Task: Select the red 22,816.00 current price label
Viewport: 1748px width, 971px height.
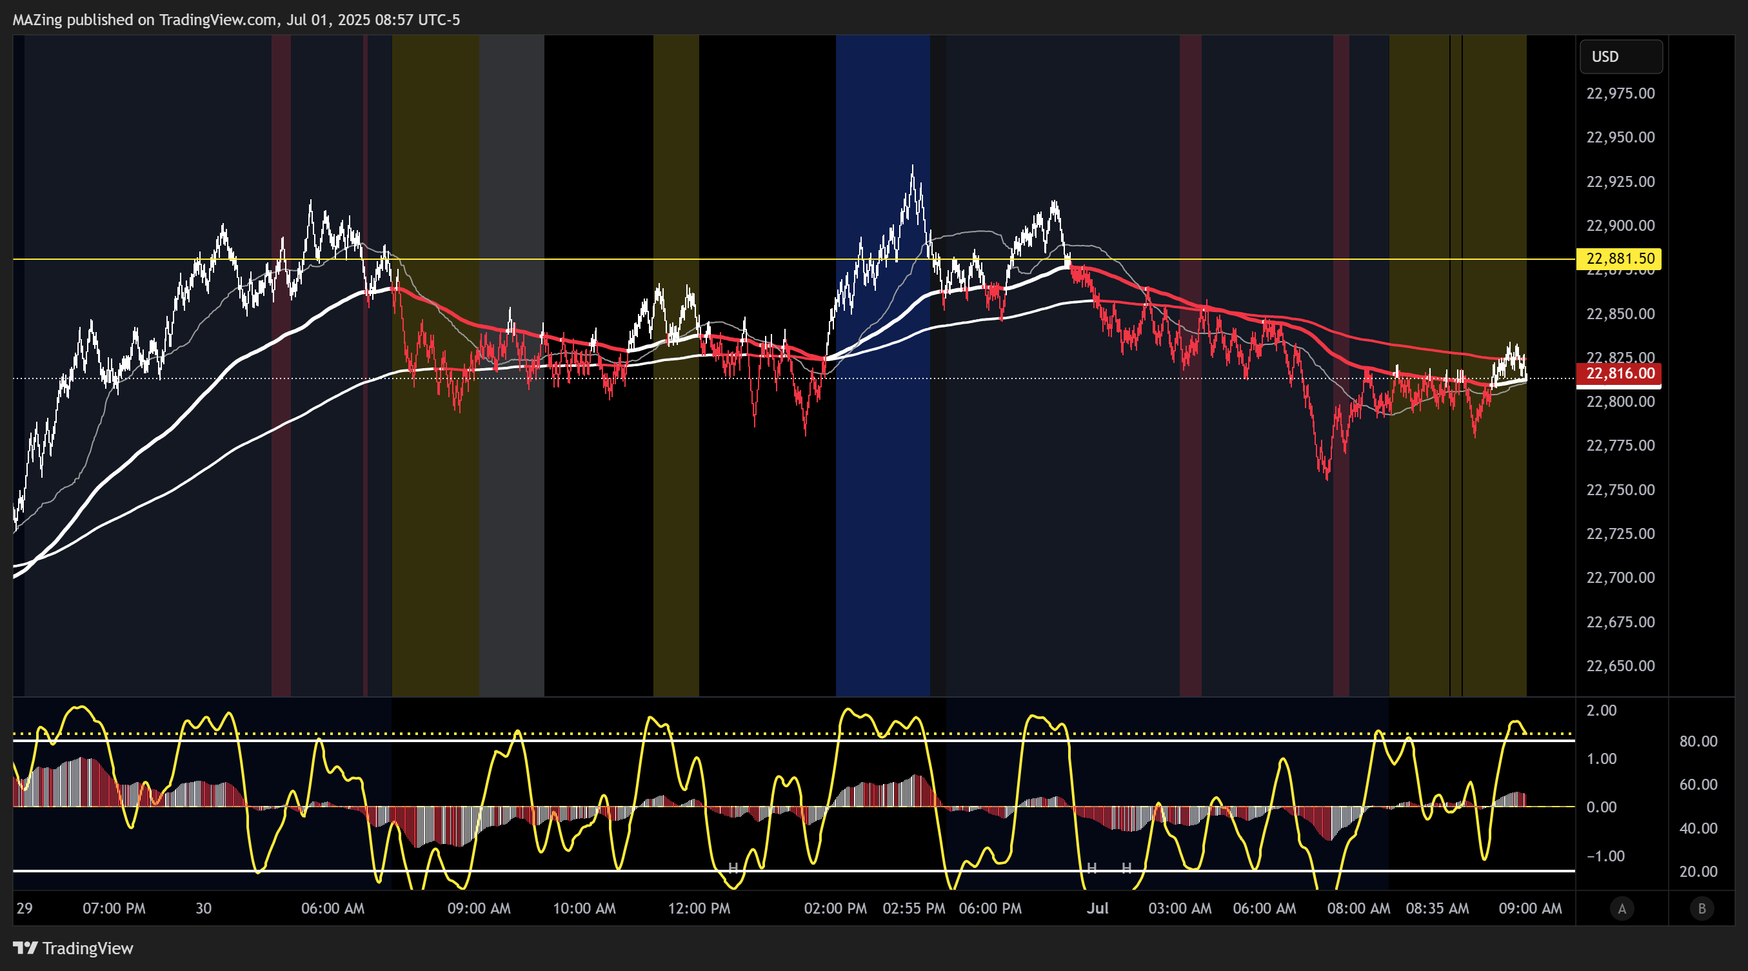Action: (1620, 373)
